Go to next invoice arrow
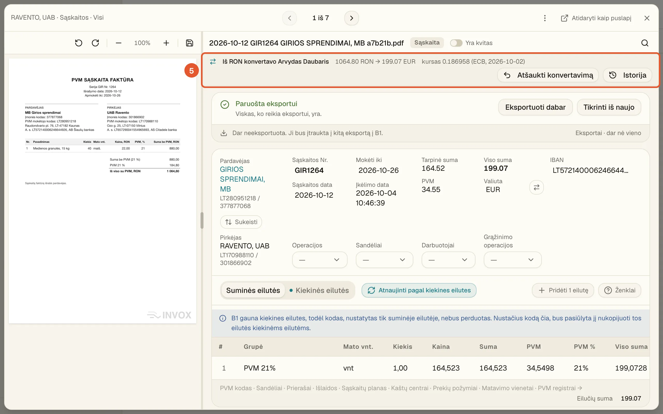The width and height of the screenshot is (663, 414). [x=351, y=18]
